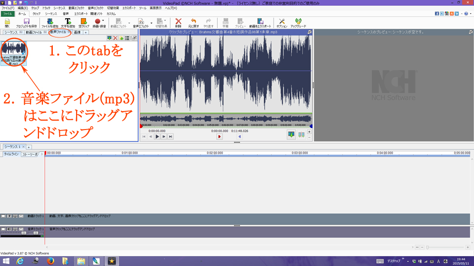Image resolution: width=474 pixels, height=266 pixels.
Task: Click red X remove icon in file bin toolbar
Action: (115, 38)
